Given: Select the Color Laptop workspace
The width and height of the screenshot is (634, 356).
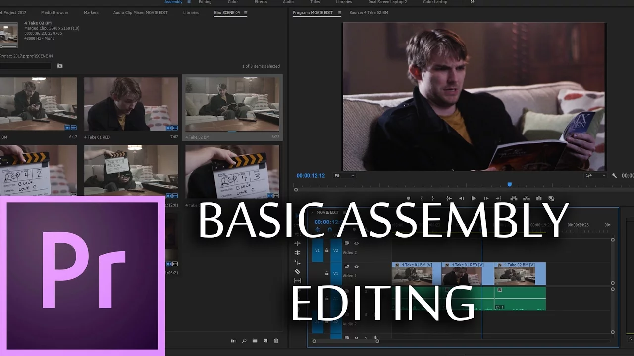Looking at the screenshot, I should tap(435, 2).
